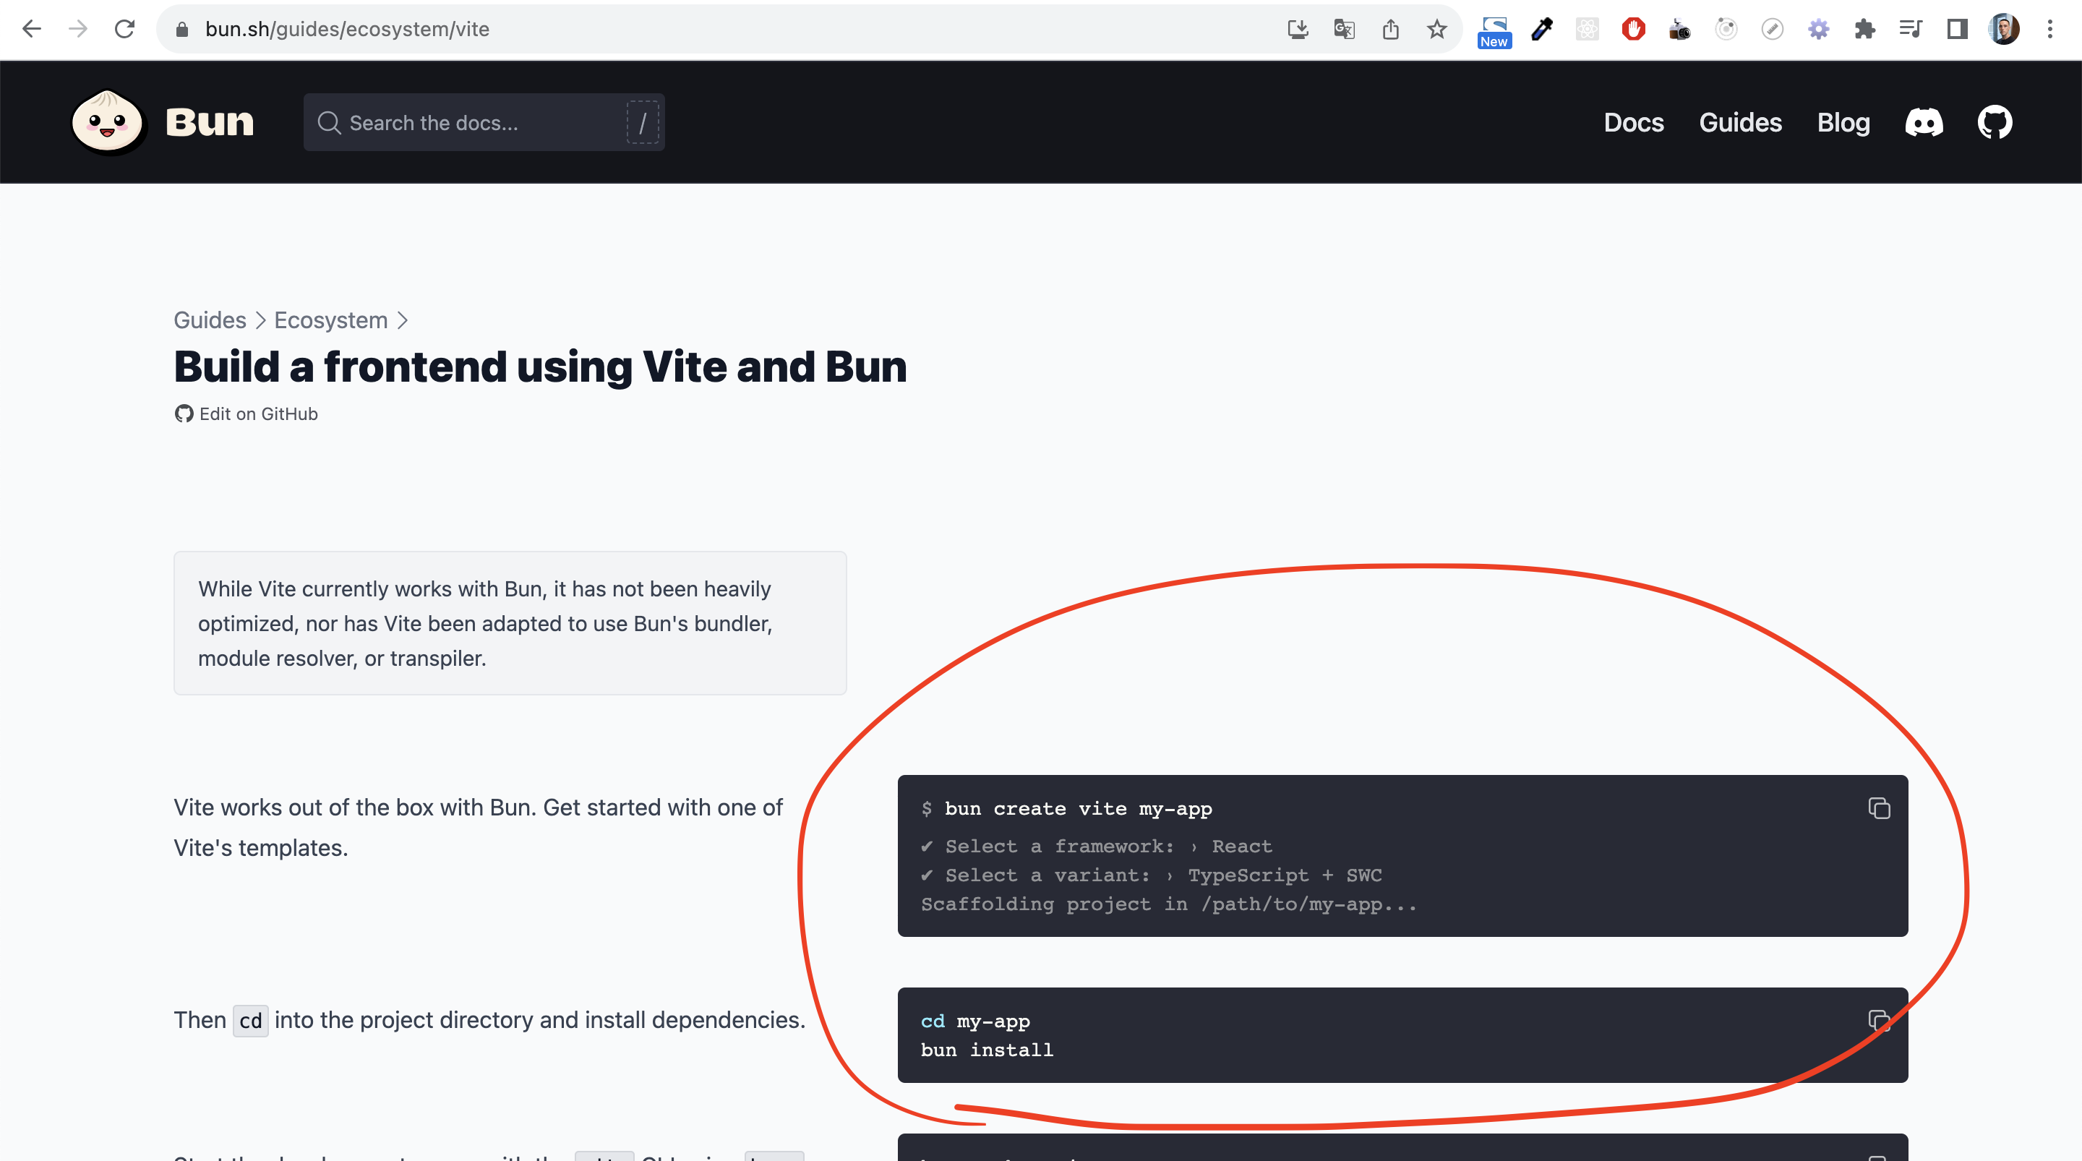The width and height of the screenshot is (2082, 1161).
Task: Open the Blog navigation item
Action: [x=1843, y=122]
